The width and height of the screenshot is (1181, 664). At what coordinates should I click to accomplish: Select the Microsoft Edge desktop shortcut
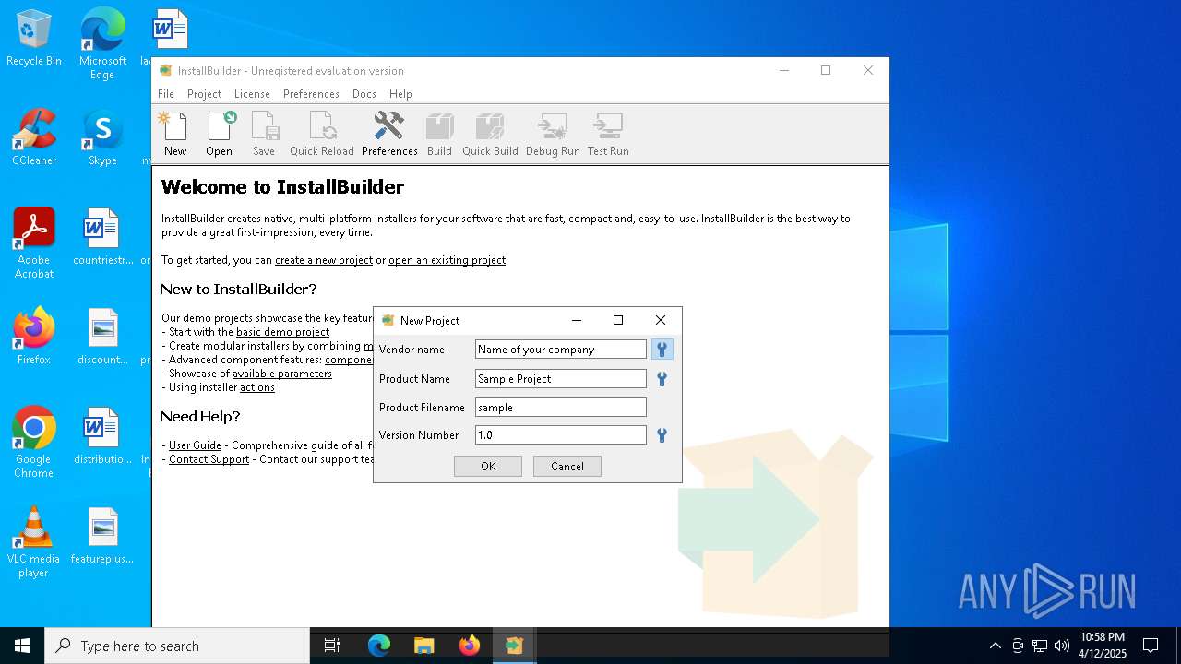[x=102, y=44]
